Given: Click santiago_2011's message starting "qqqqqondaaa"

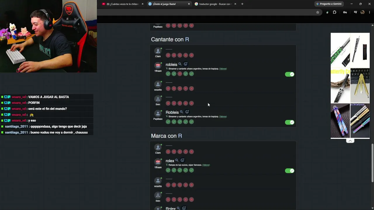Looking at the screenshot, I should pos(58,127).
